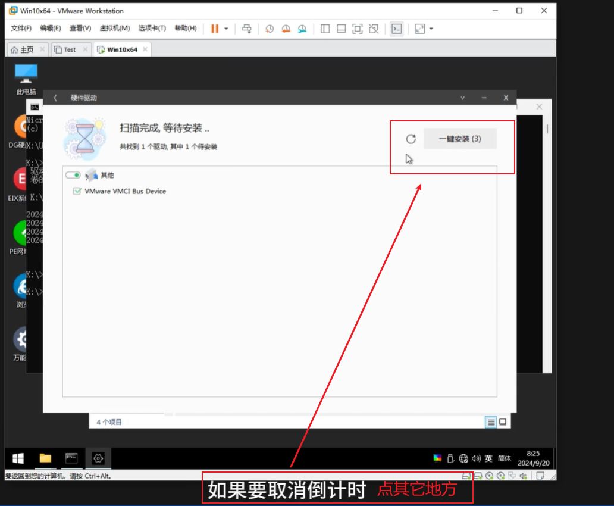Image resolution: width=614 pixels, height=506 pixels.
Task: Click the taskbar clock showing 8:25
Action: (533, 458)
